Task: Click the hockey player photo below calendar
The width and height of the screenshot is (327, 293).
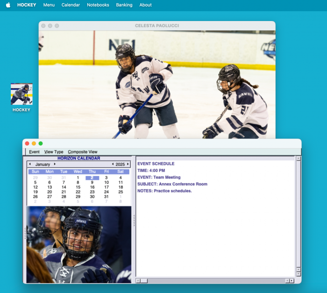Action: coord(78,244)
